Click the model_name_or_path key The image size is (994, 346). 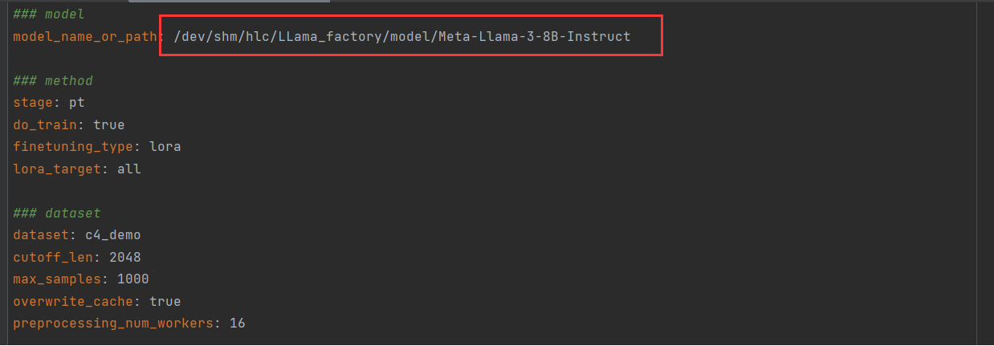pyautogui.click(x=84, y=37)
